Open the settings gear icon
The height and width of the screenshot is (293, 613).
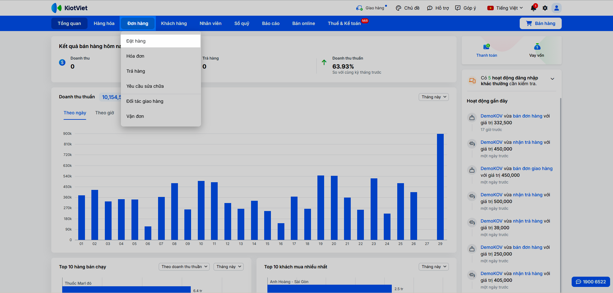(545, 8)
